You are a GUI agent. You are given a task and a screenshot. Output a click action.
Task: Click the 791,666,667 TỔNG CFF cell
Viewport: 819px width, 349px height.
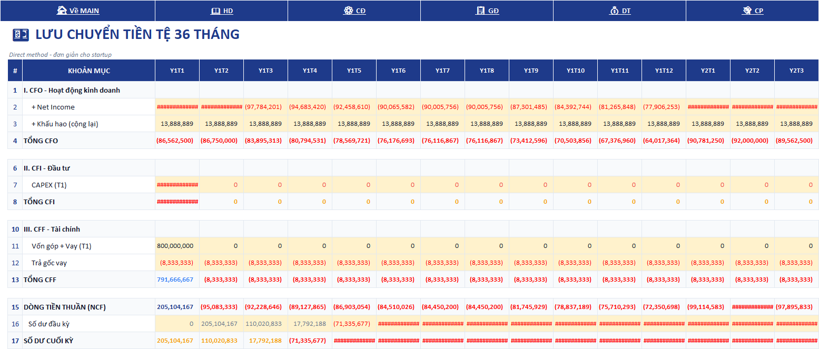(177, 280)
